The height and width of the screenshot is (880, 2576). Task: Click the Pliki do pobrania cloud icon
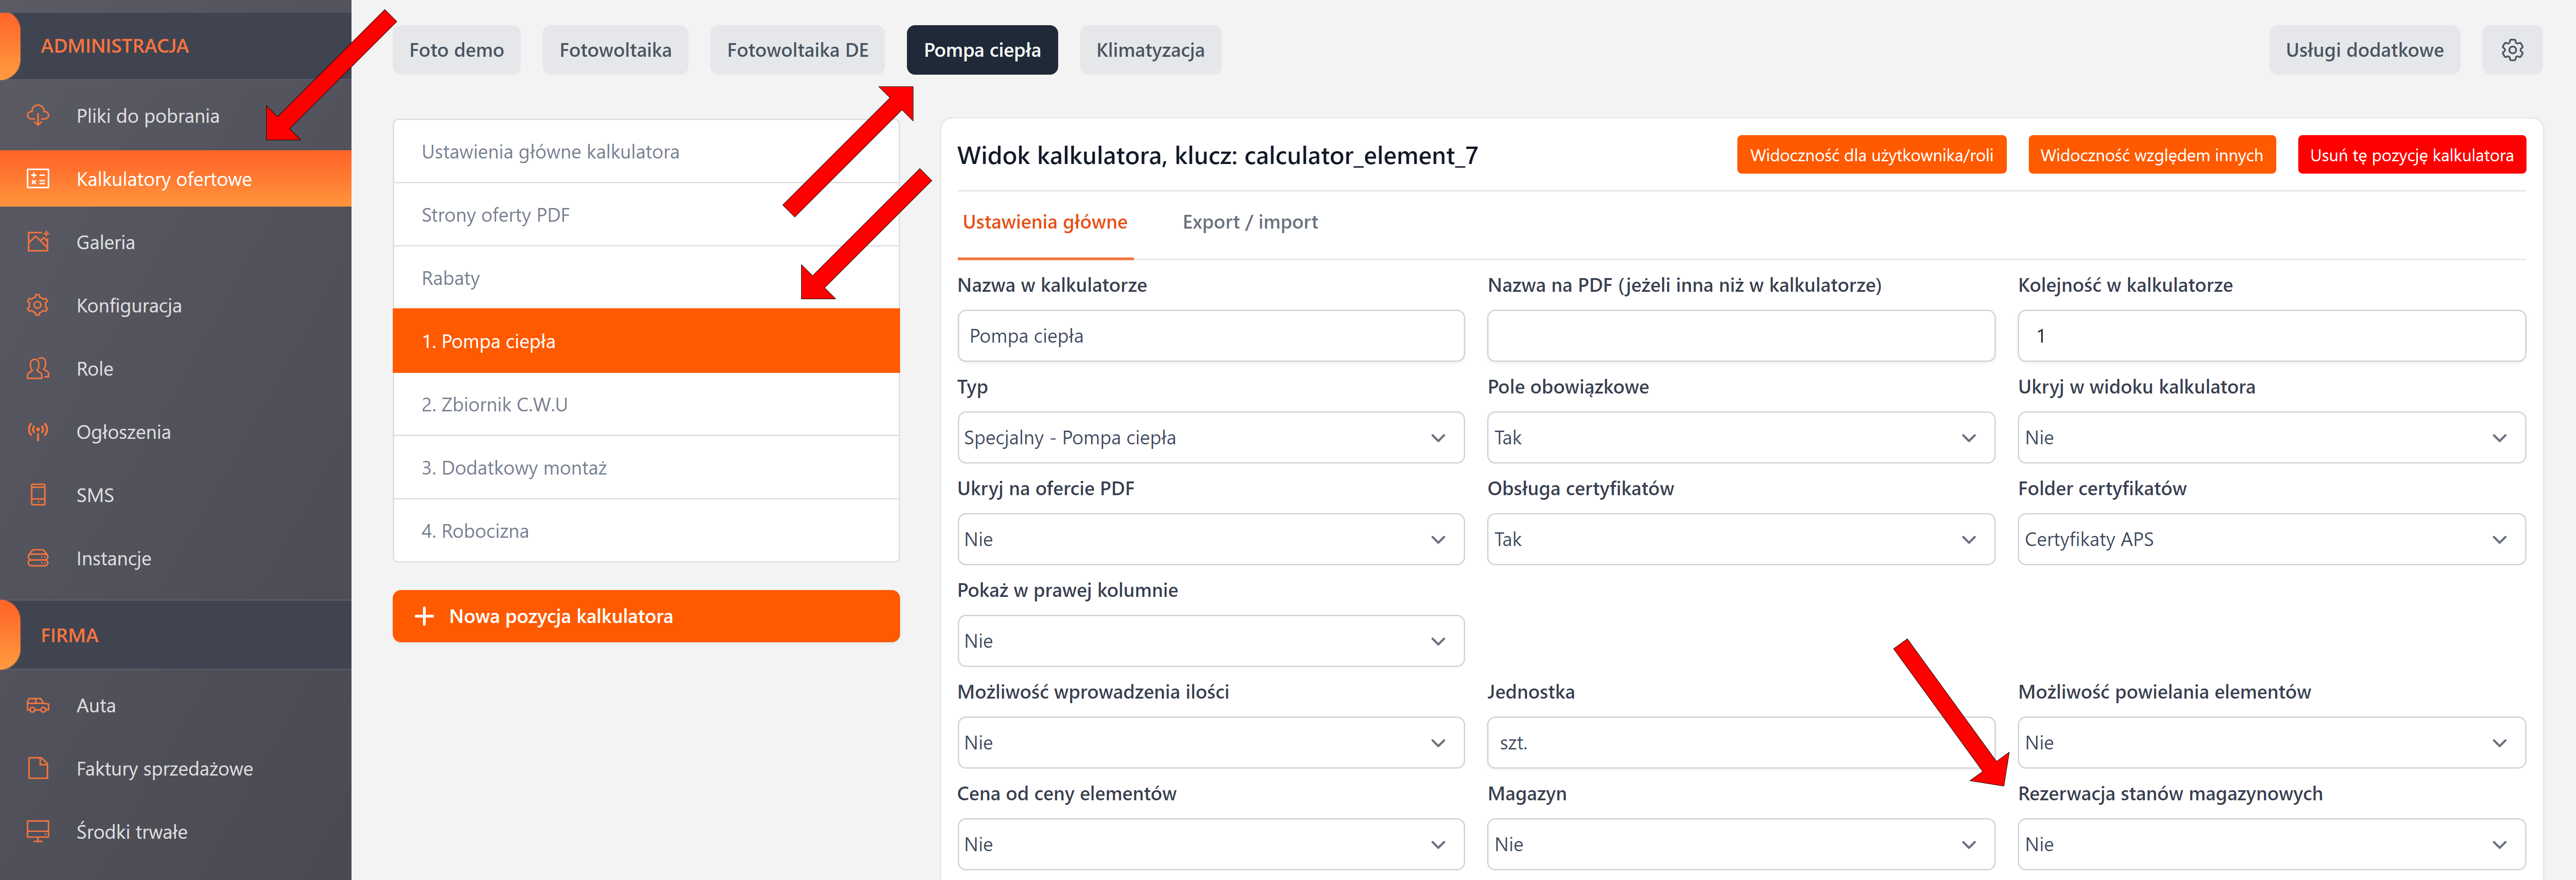click(38, 115)
